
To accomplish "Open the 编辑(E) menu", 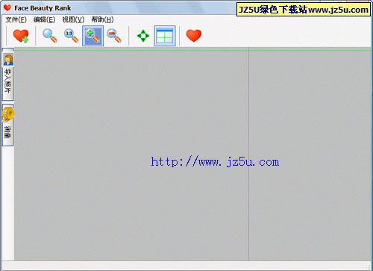I will [44, 19].
